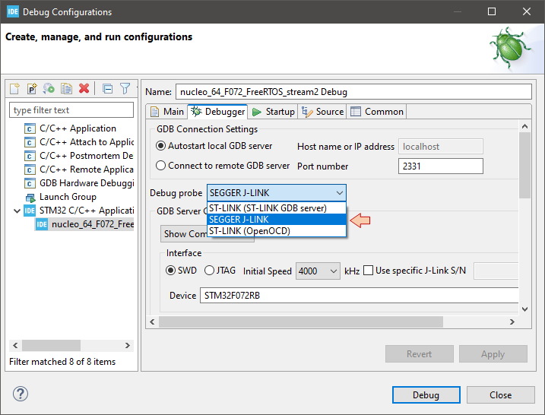Click the Debugger tab vertical scrollbar thumb
Image resolution: width=545 pixels, height=415 pixels.
(x=524, y=165)
